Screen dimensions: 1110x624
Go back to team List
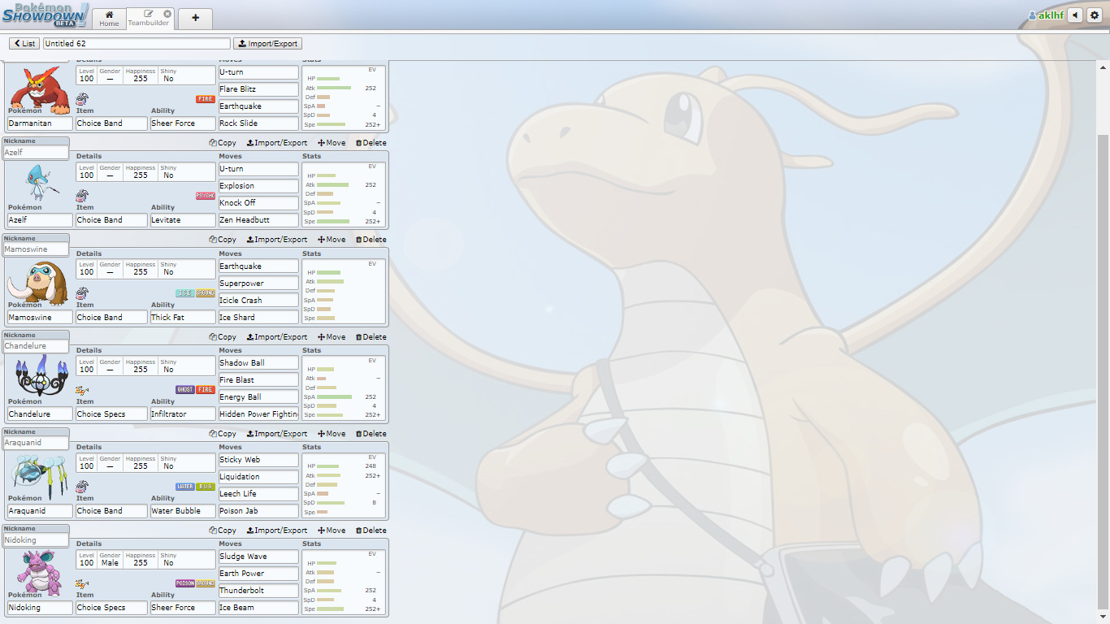tap(24, 44)
